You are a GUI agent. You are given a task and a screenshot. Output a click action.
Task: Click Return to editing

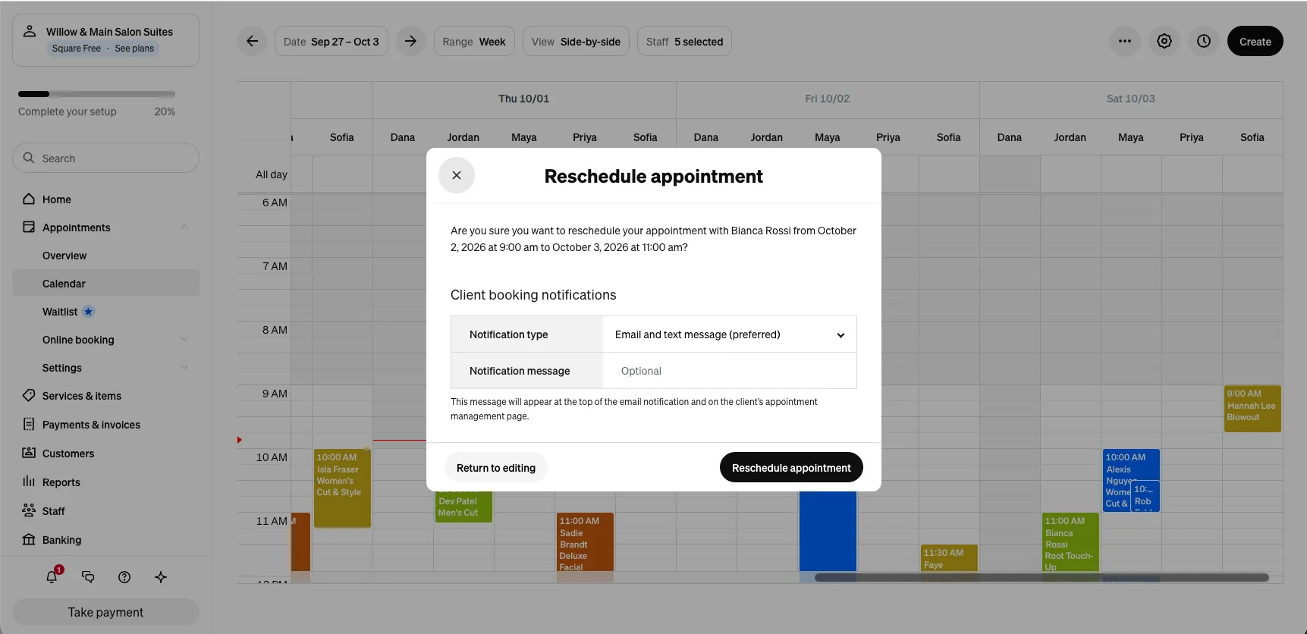pos(496,468)
